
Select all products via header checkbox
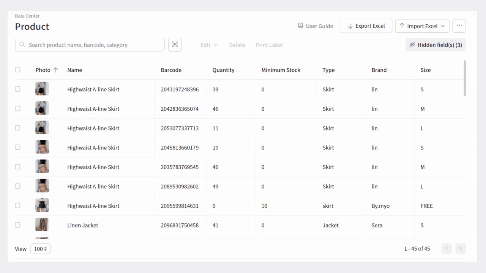point(17,70)
